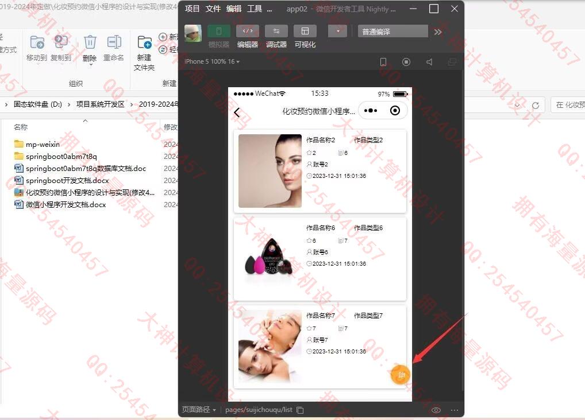
Task: Open the bottom bar three-dots more menu
Action: 455,410
